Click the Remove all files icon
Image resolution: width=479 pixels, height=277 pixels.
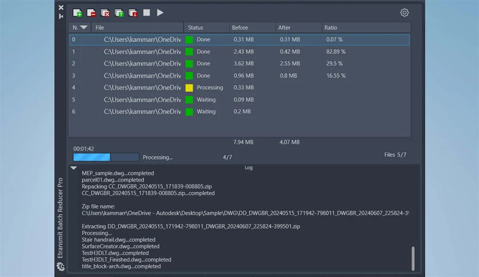point(105,13)
